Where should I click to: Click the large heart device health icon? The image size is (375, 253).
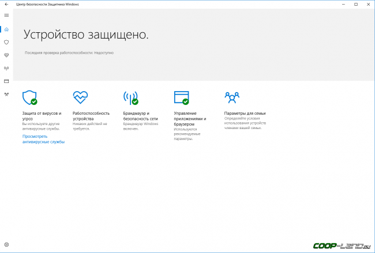pyautogui.click(x=80, y=97)
